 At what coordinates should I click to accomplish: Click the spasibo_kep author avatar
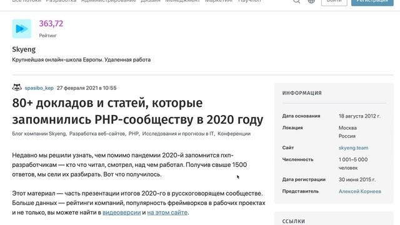[17, 87]
